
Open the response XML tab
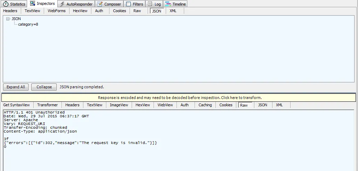279,105
